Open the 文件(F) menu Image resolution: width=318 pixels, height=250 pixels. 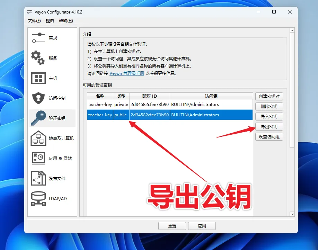[x=34, y=21]
